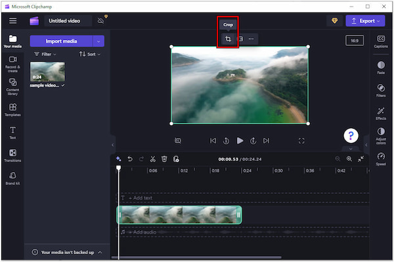Click the timeline horizontal scrollbar
The image size is (394, 262).
[196, 257]
